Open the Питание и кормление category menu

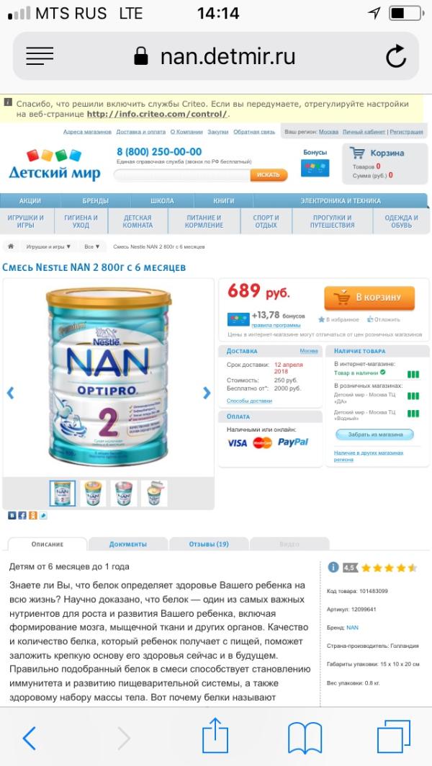click(204, 222)
